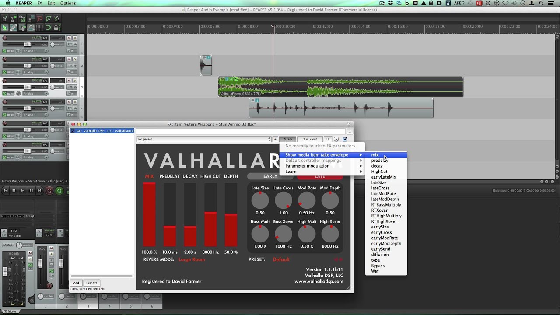Mute track 3 in track panel
Image resolution: width=560 pixels, height=315 pixels.
click(69, 81)
